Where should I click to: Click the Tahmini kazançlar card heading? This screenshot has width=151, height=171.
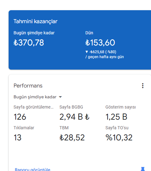click(35, 21)
